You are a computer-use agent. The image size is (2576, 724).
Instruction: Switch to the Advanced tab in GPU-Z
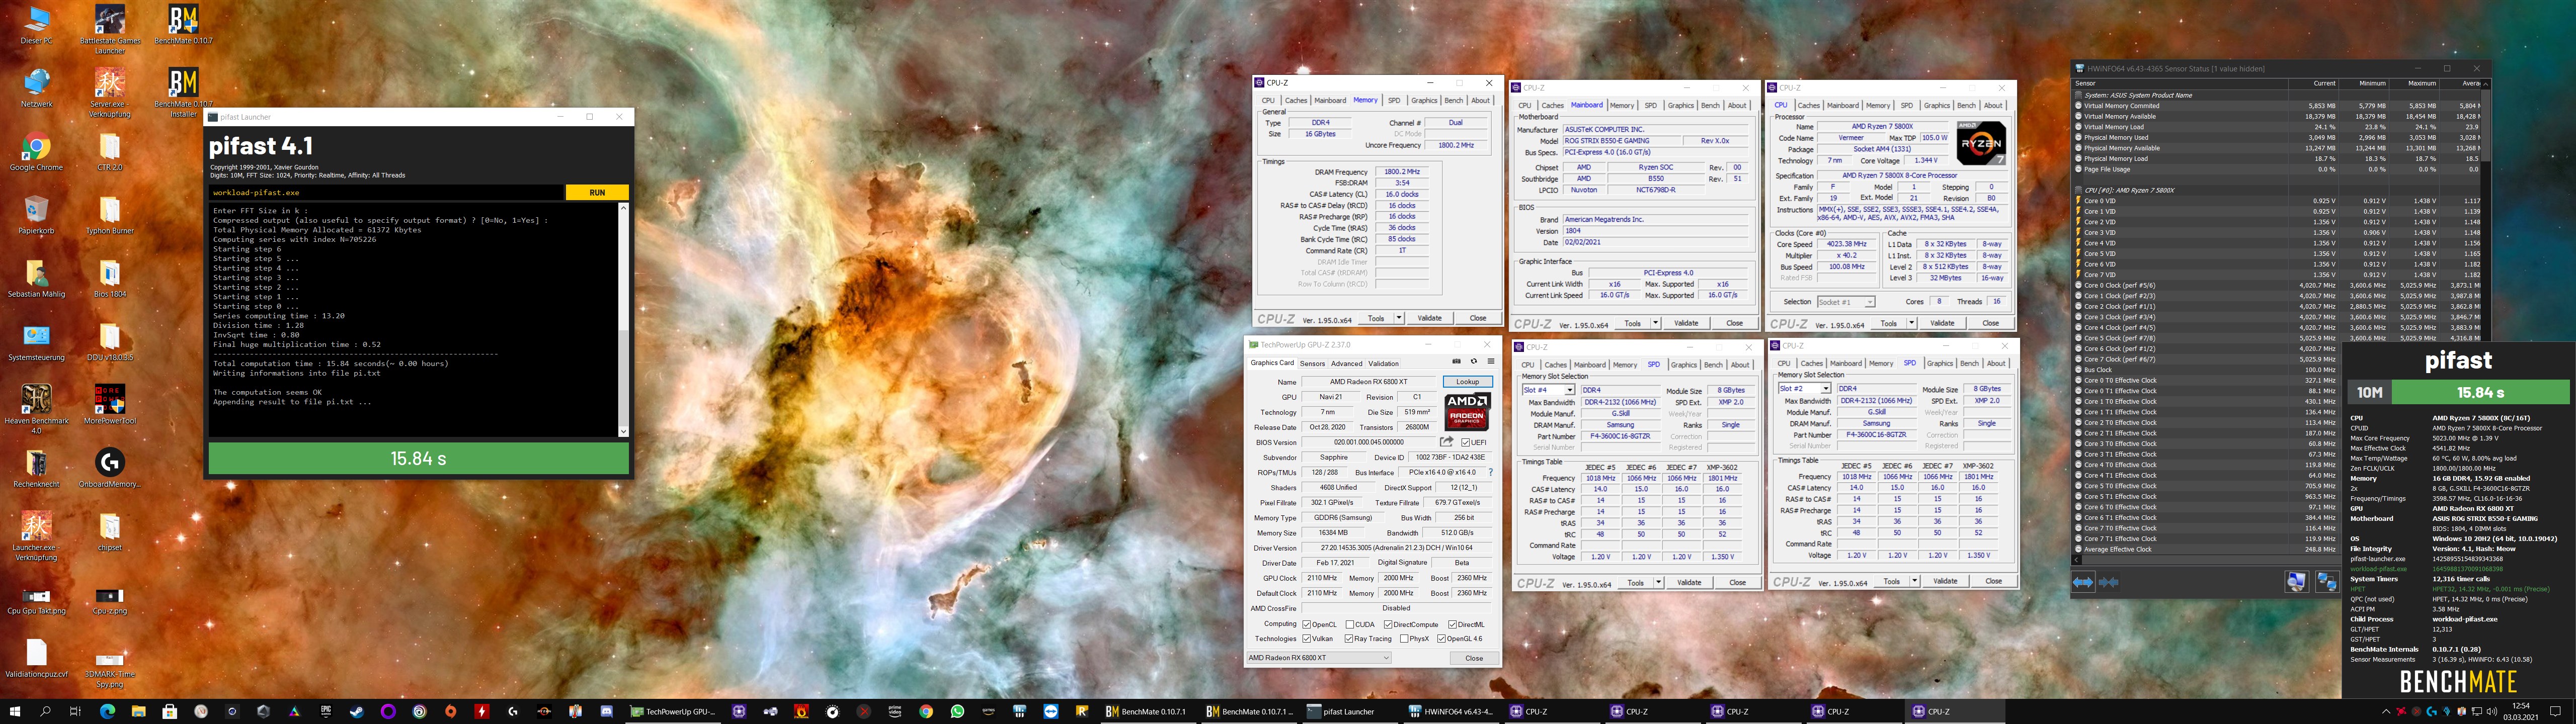click(x=1346, y=363)
